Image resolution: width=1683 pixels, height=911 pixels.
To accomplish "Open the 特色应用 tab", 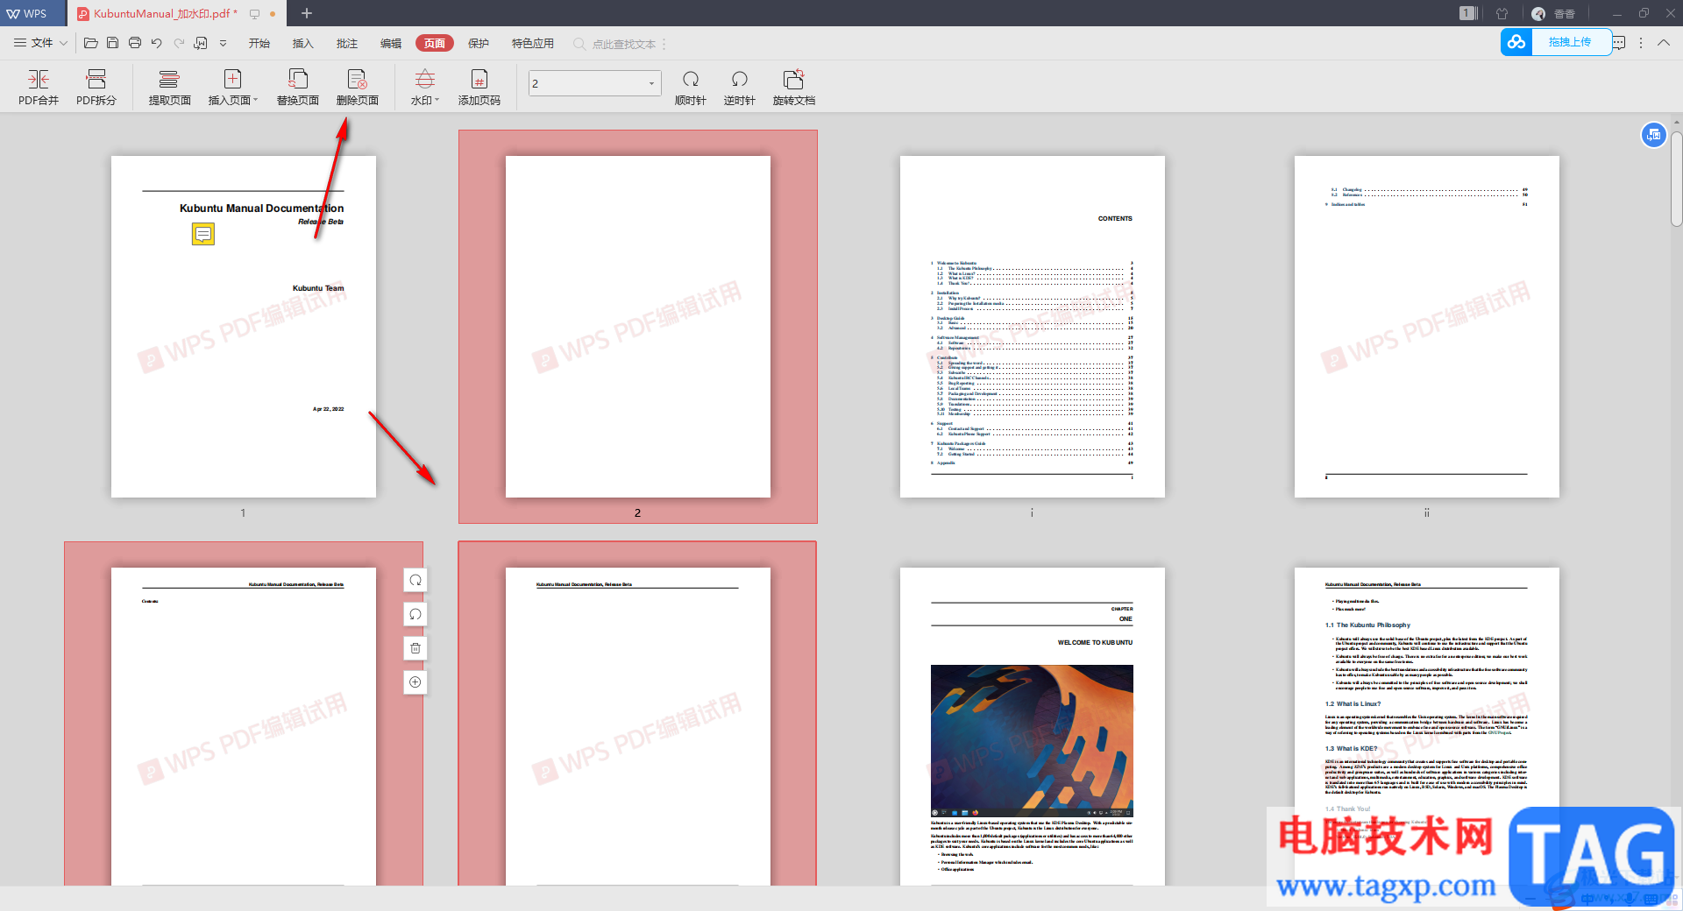I will pyautogui.click(x=533, y=43).
